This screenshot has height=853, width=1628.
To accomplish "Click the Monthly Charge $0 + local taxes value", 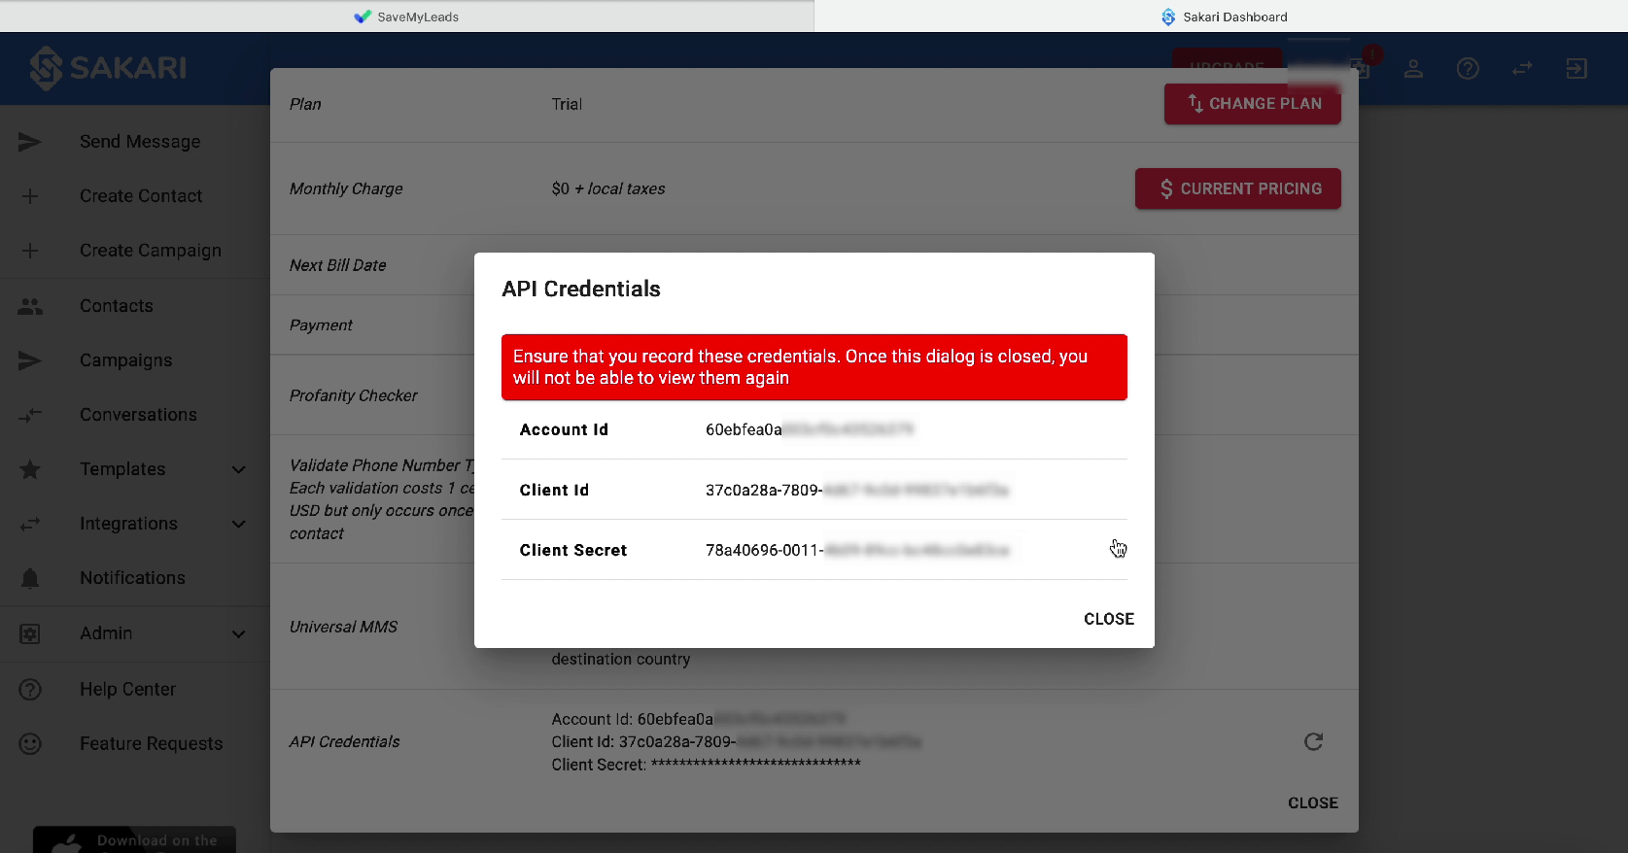I will point(608,188).
